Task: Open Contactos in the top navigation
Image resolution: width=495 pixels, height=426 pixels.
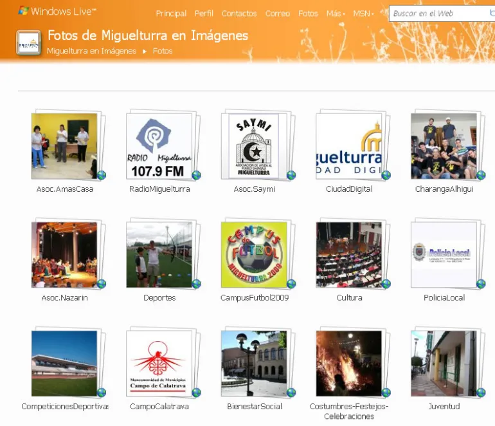Action: [x=239, y=14]
